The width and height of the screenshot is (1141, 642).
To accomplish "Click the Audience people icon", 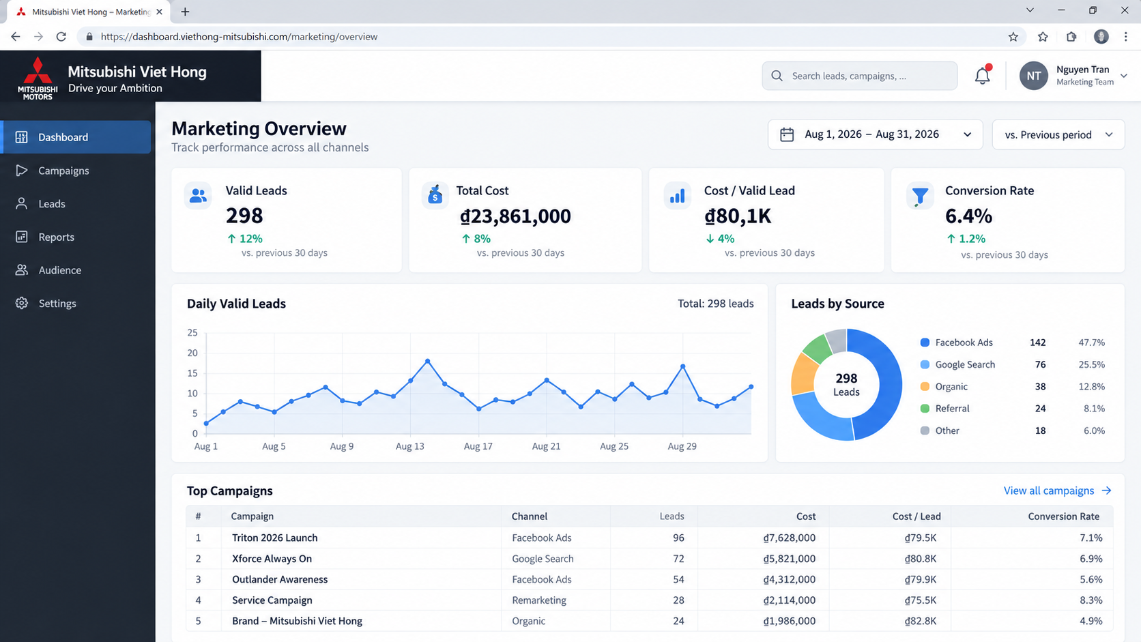I will pos(22,270).
